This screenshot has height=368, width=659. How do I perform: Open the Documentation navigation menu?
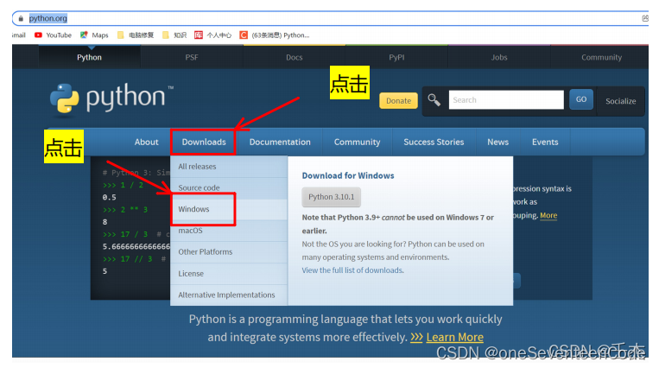coord(280,143)
